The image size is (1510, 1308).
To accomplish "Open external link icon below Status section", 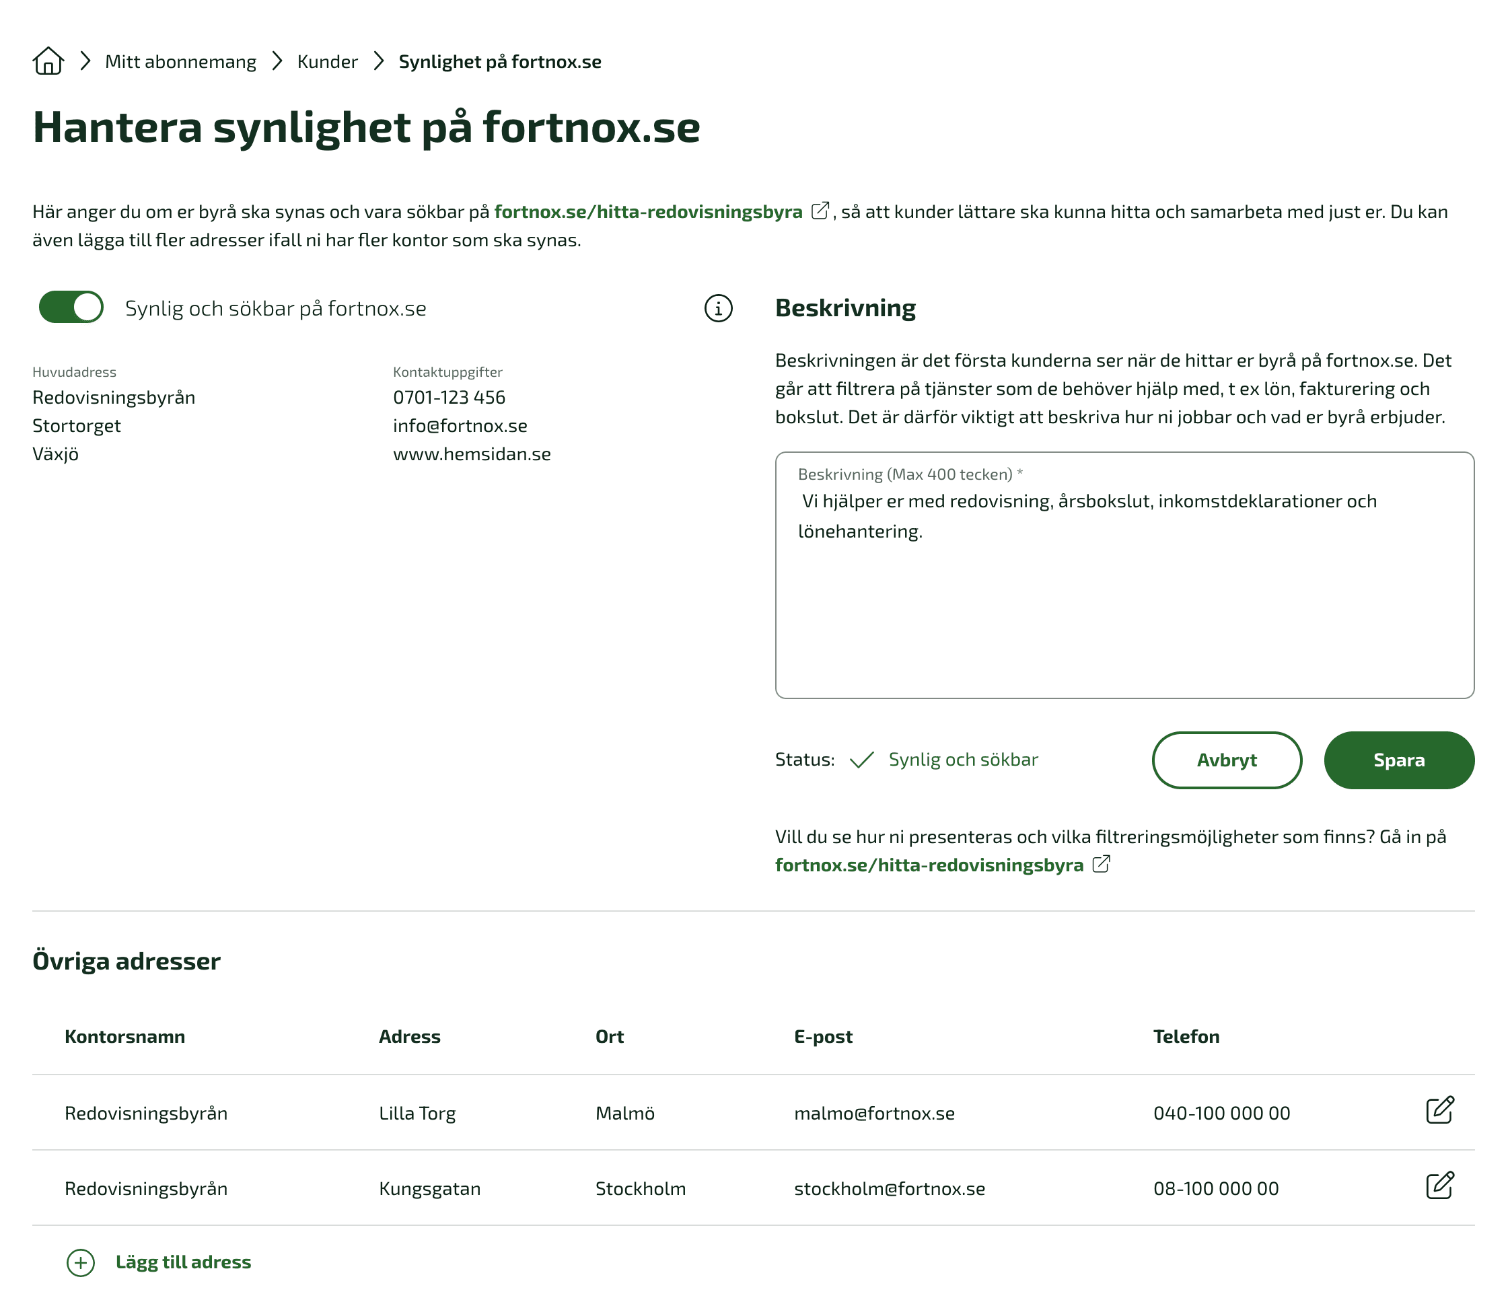I will tap(1101, 864).
